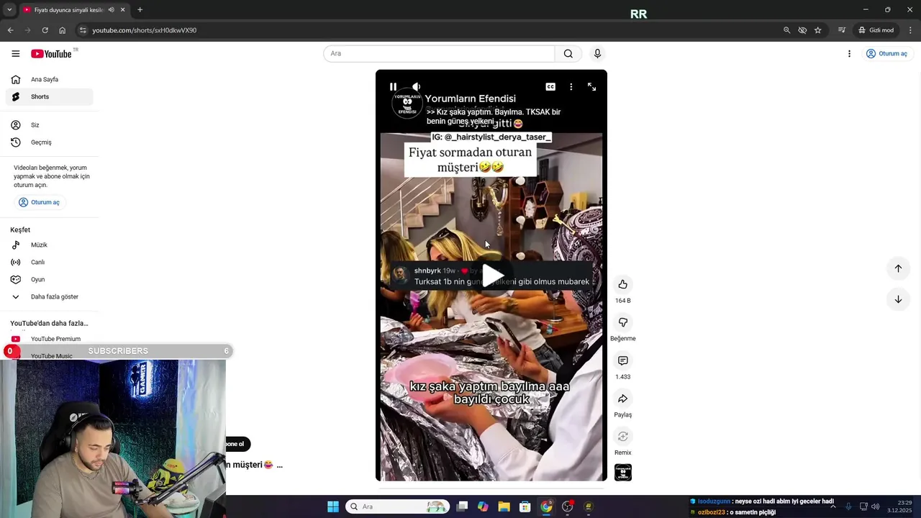Select Shorts in the sidebar
Screen dimensions: 921x518
click(x=49, y=97)
